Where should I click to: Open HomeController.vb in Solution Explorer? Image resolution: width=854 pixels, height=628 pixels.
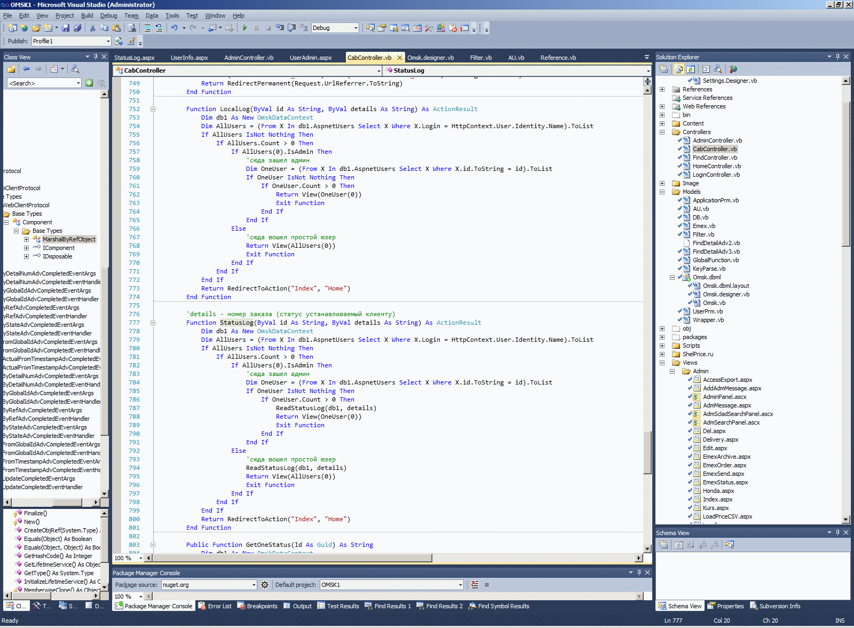click(x=716, y=166)
